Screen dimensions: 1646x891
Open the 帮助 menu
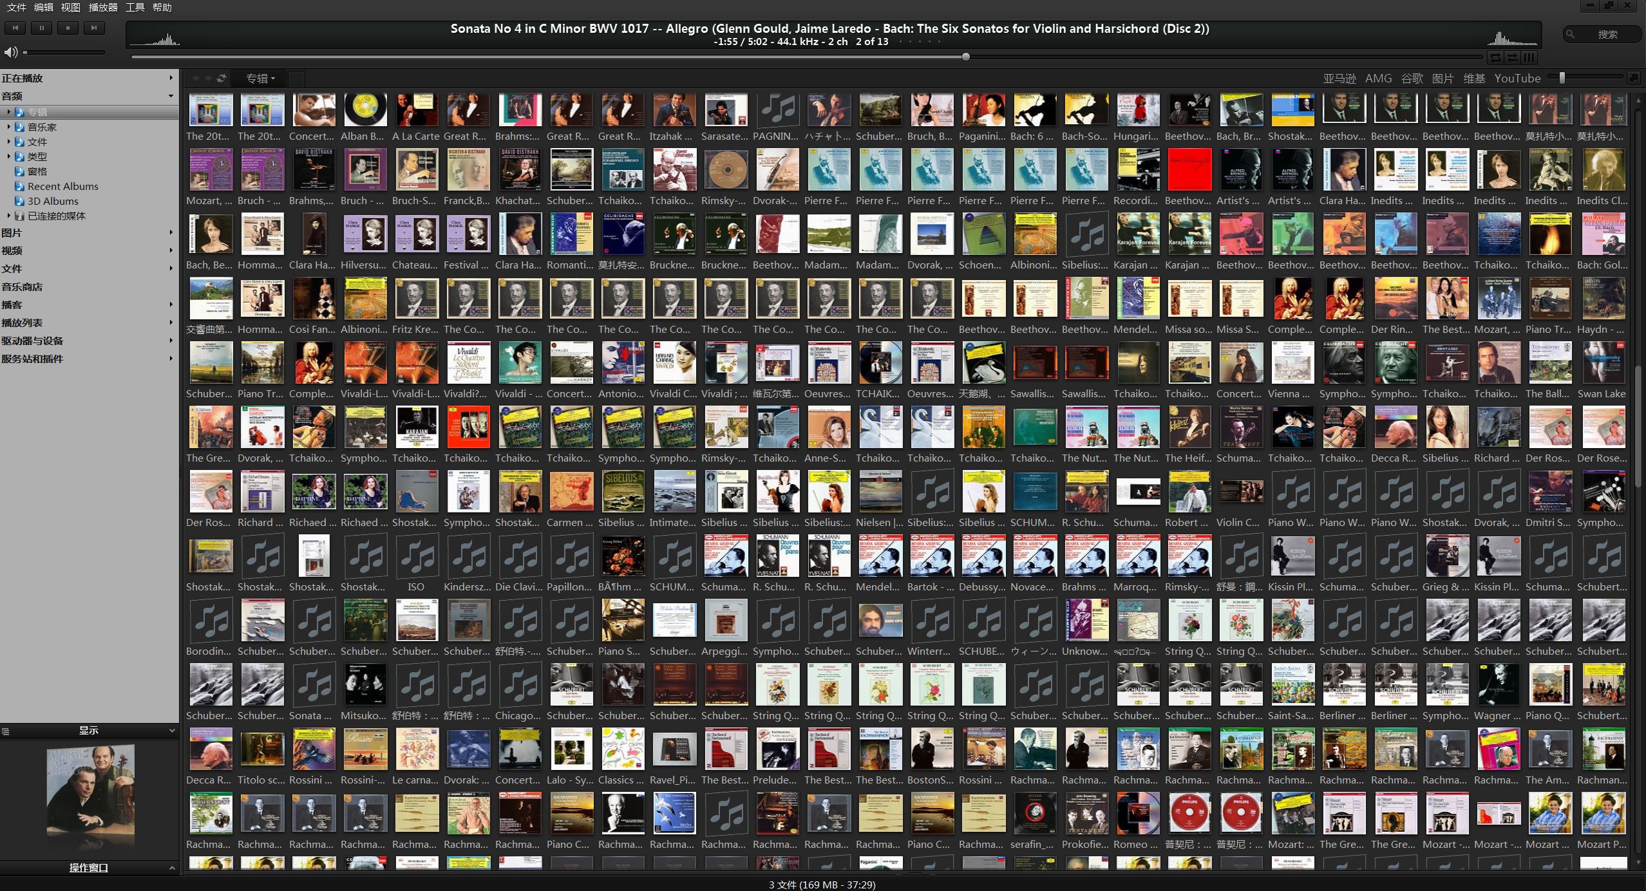[x=162, y=7]
